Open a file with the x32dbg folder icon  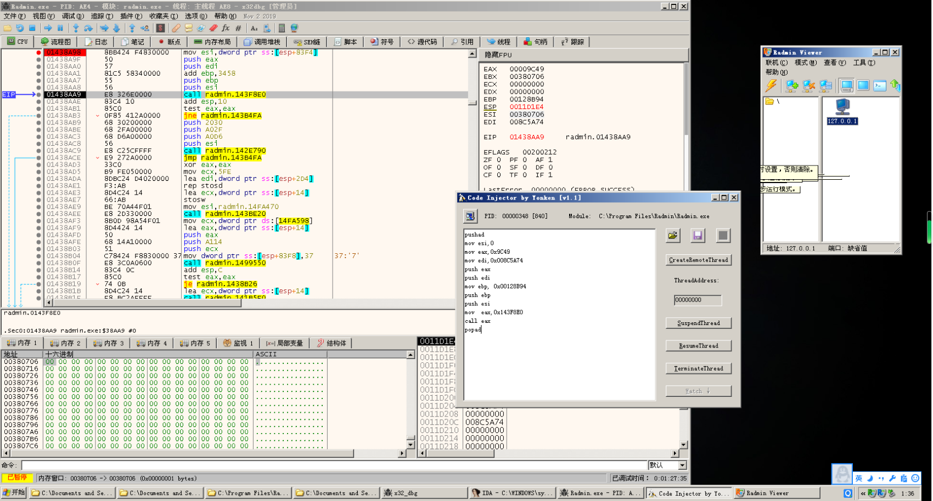[x=8, y=28]
